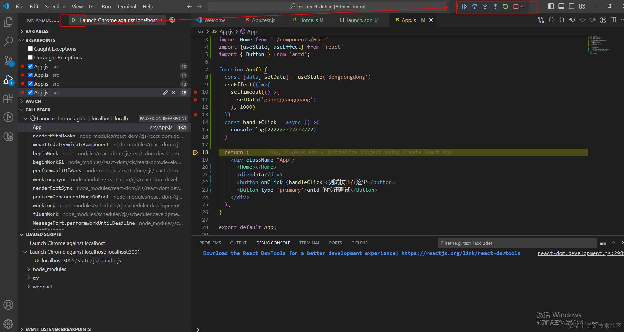Toggle the gutter breakpoint dot on line 10
Image resolution: width=624 pixels, height=332 pixels.
tap(195, 92)
